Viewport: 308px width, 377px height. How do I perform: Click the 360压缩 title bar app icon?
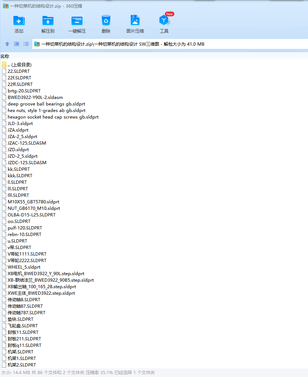pyautogui.click(x=5, y=6)
